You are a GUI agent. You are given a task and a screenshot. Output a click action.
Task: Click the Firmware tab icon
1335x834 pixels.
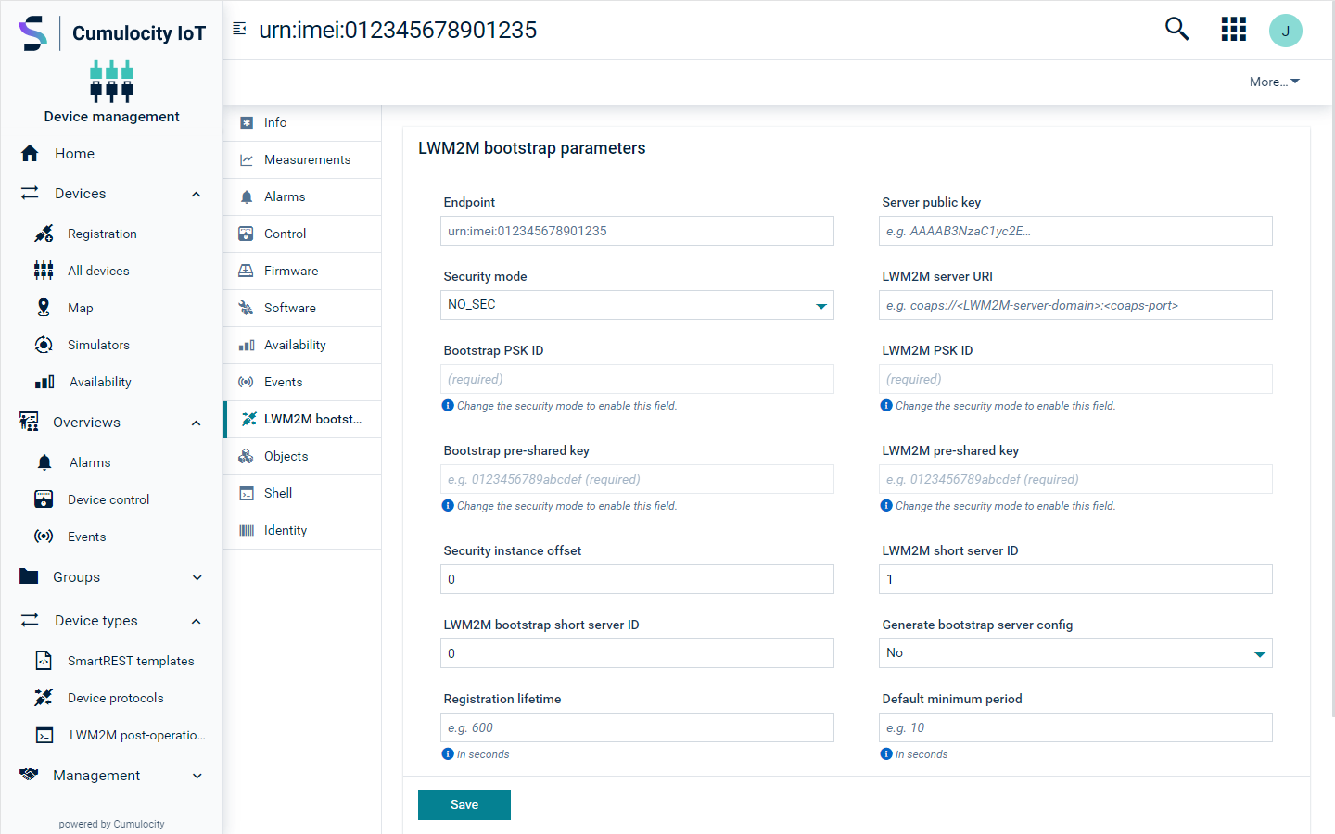[246, 271]
